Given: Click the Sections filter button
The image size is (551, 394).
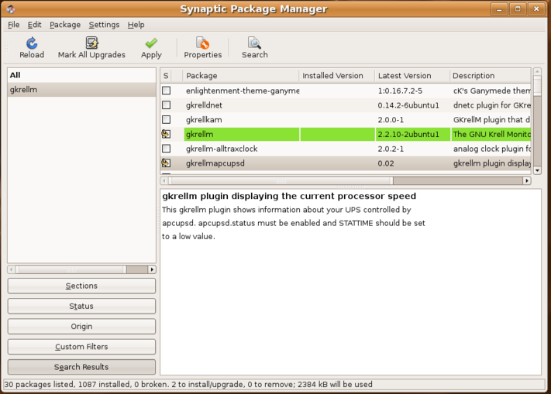Looking at the screenshot, I should [81, 286].
